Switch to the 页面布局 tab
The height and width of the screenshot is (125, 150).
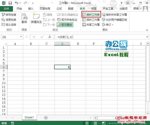pyautogui.click(x=45, y=9)
